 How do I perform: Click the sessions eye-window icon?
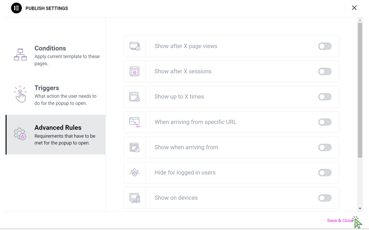coord(135,71)
